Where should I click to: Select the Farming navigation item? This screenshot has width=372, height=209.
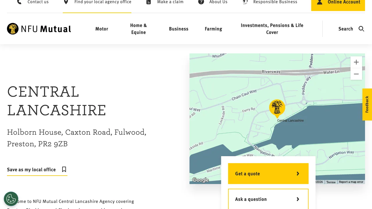(213, 29)
